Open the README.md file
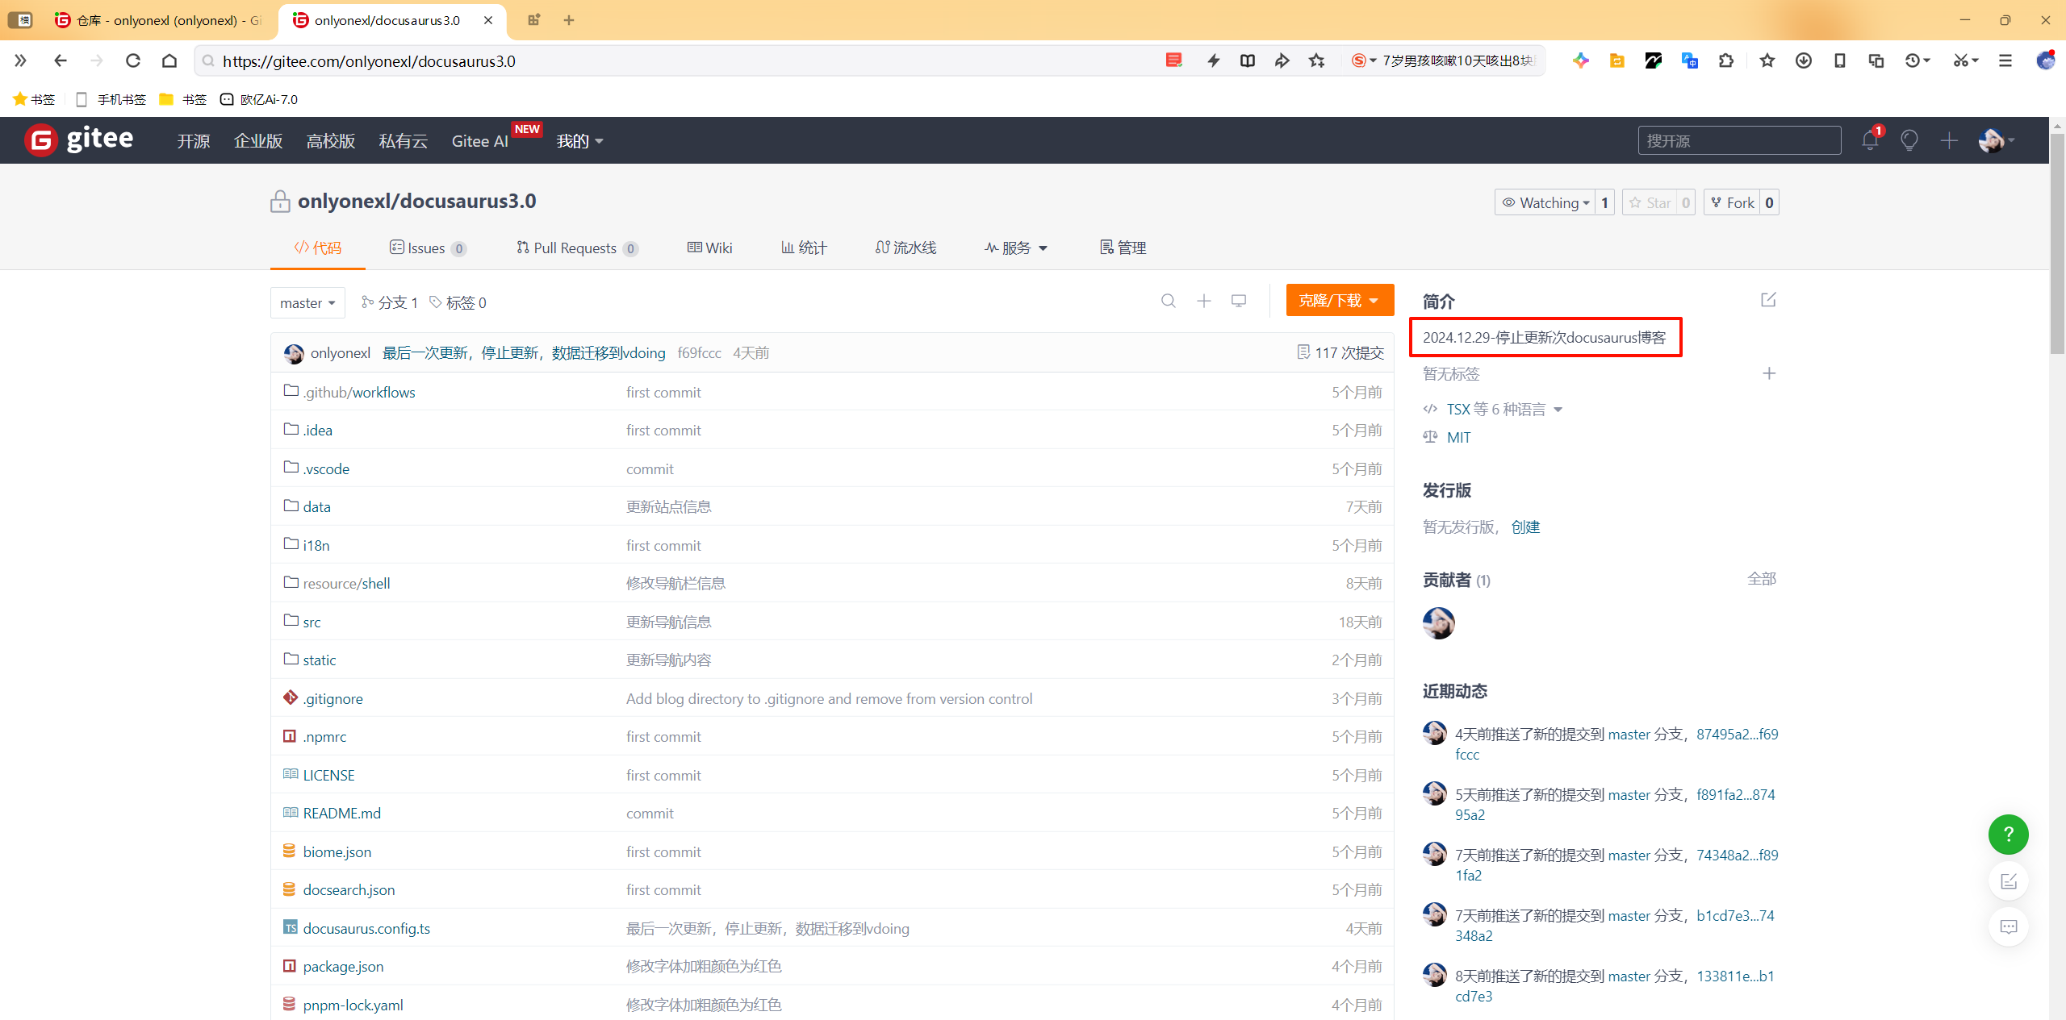 point(341,813)
